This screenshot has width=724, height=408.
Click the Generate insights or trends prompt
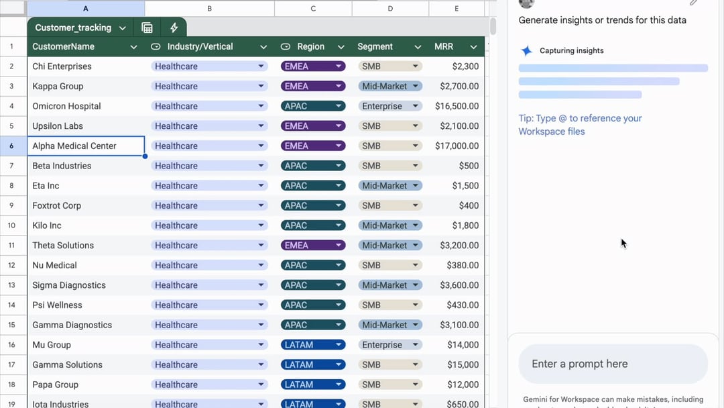click(601, 20)
